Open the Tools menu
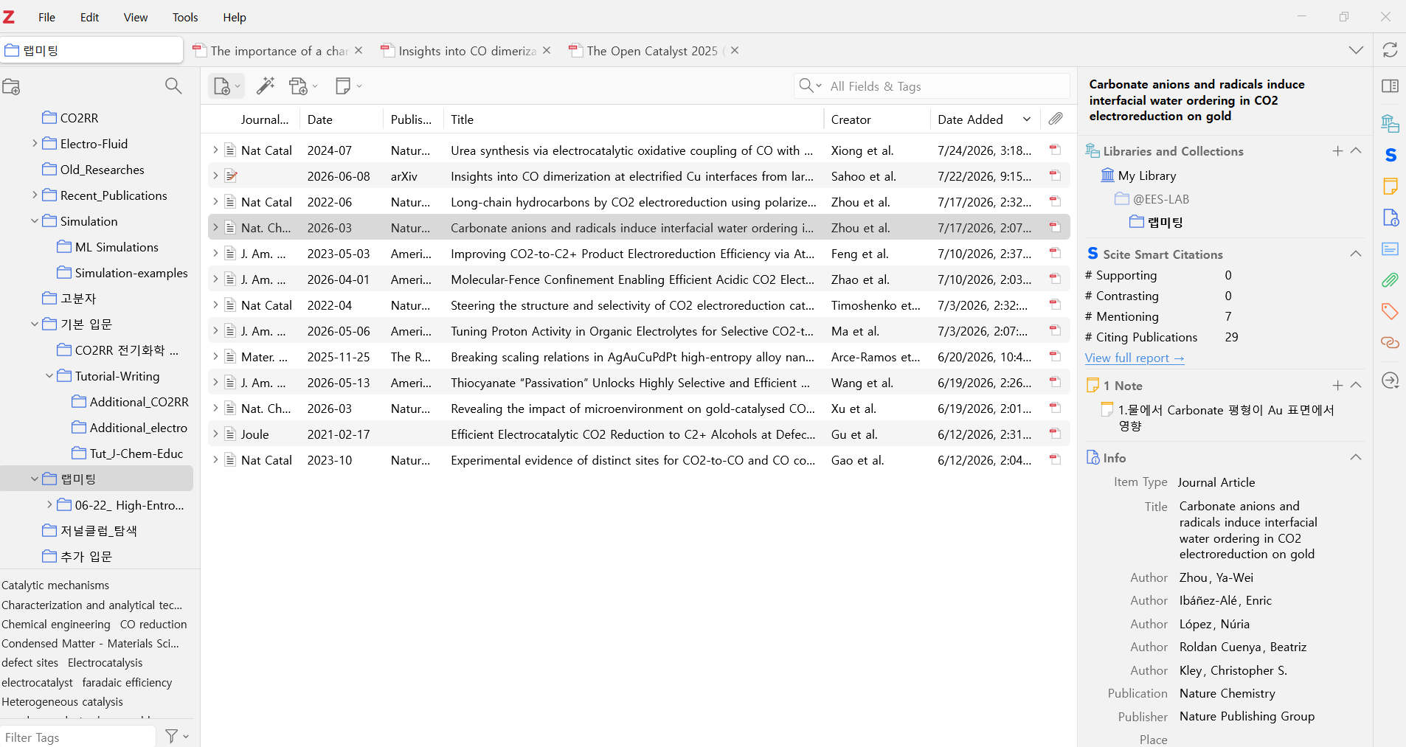 pos(185,17)
